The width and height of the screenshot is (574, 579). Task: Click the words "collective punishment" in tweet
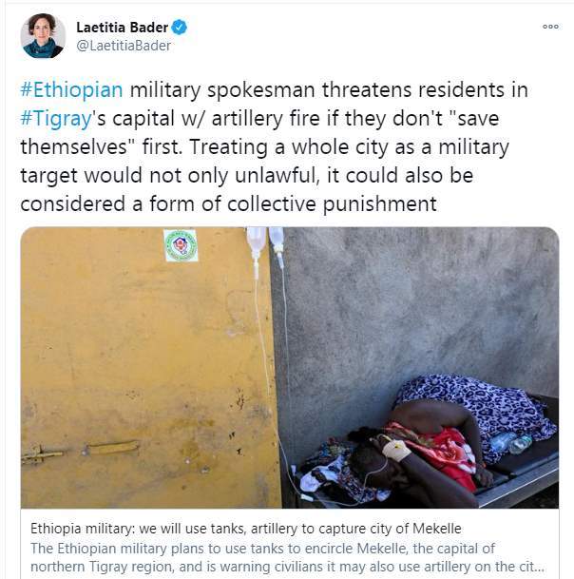click(332, 203)
